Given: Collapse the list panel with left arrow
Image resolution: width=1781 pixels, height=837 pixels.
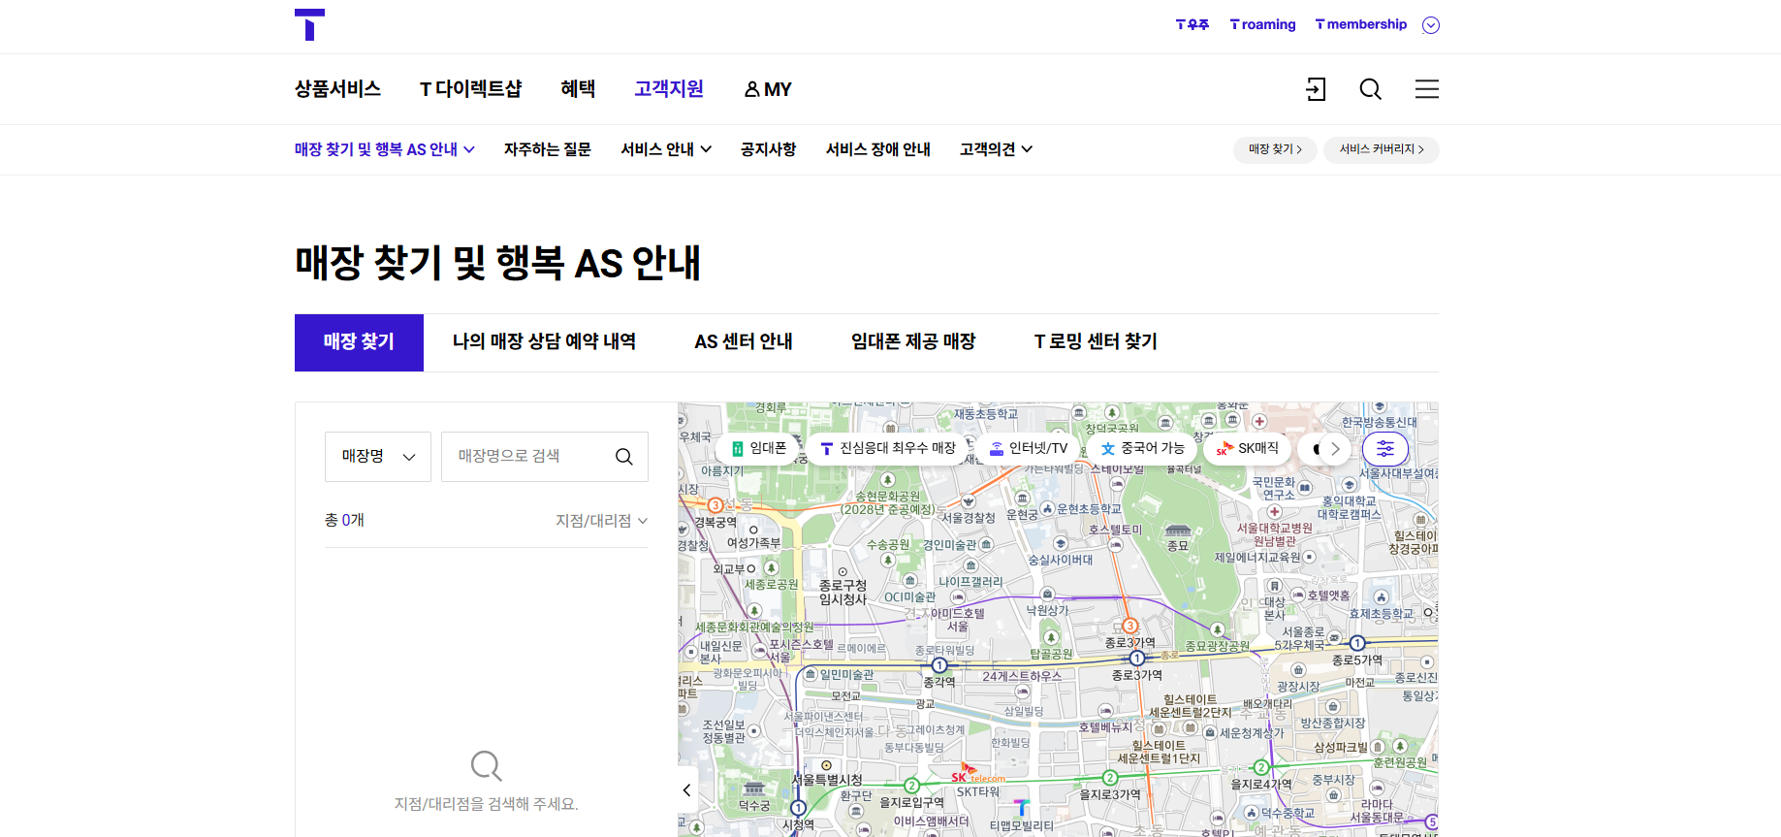Looking at the screenshot, I should pos(686,790).
